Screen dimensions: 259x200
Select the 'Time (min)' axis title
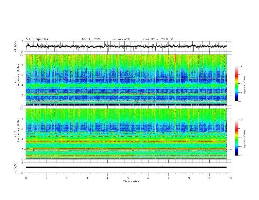(x=131, y=181)
